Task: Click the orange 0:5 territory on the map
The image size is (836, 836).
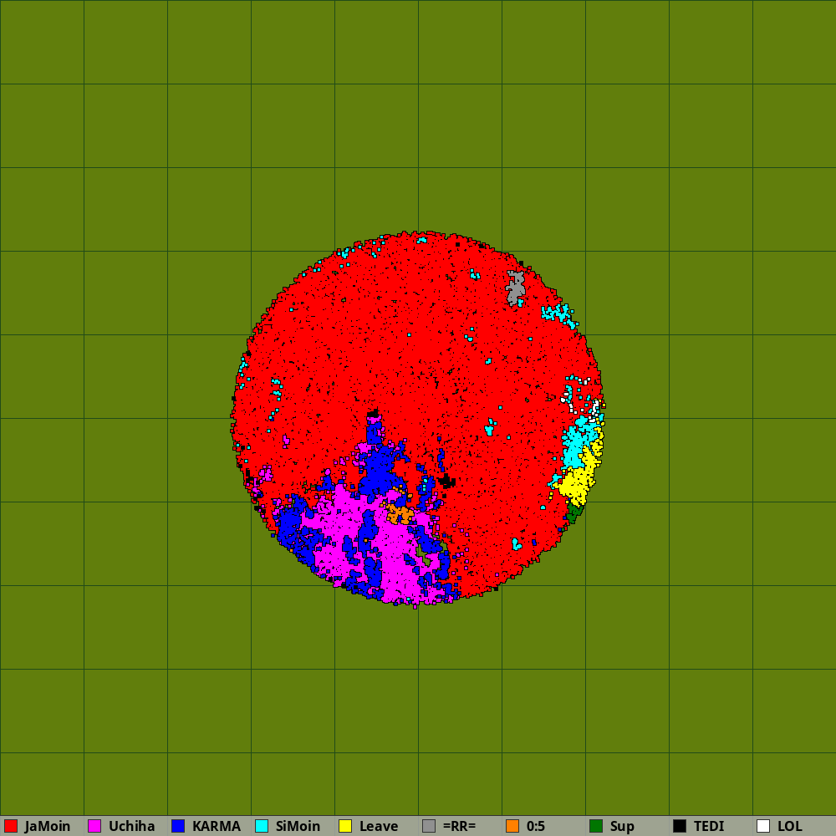Action: point(400,514)
